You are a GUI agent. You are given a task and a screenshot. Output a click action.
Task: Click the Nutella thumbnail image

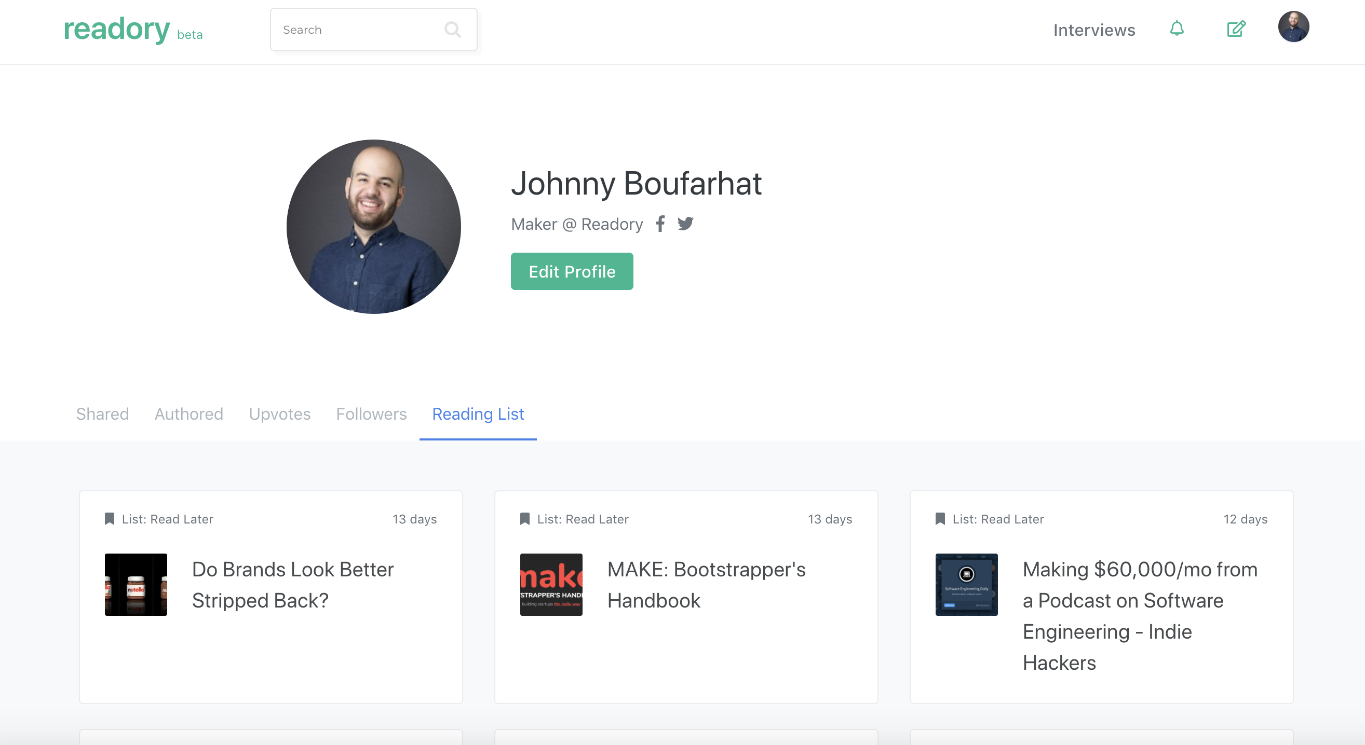click(x=136, y=585)
